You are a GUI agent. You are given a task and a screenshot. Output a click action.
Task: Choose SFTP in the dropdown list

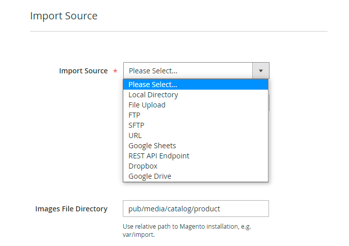pos(137,125)
